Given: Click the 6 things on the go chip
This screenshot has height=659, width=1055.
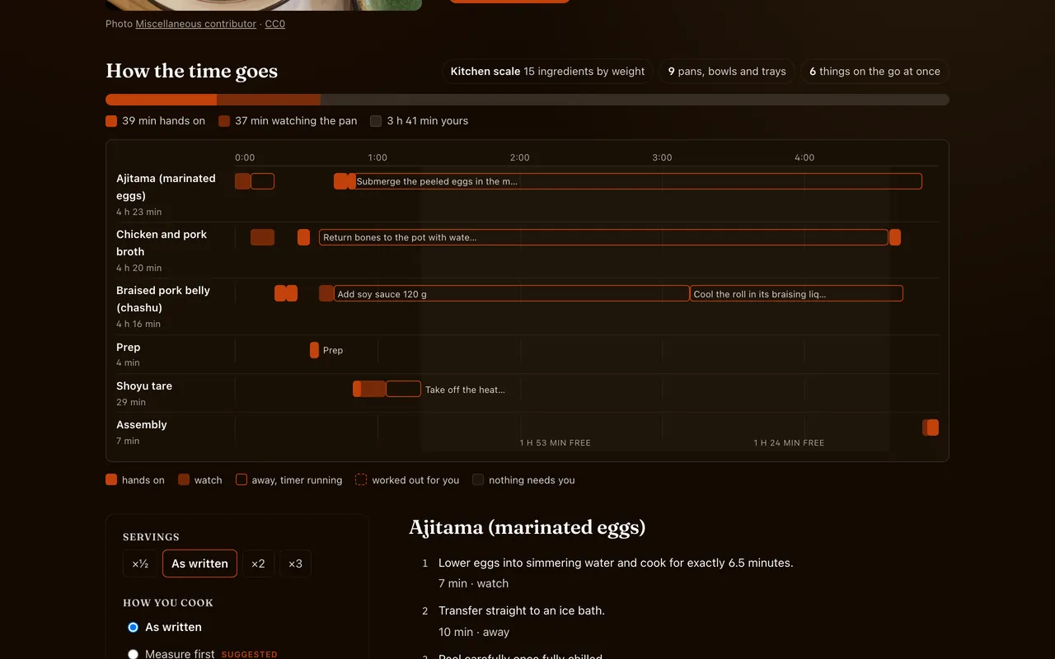Looking at the screenshot, I should point(874,72).
